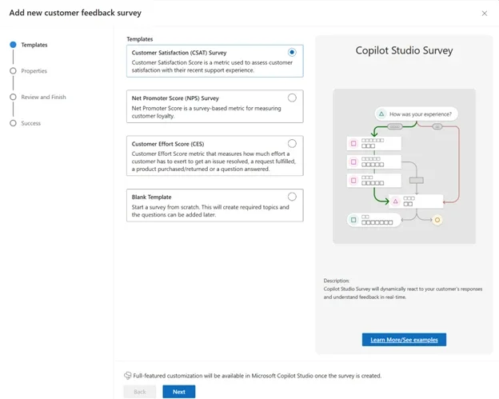499x399 pixels.
Task: Click the first pink square node icon
Action: pos(353,143)
